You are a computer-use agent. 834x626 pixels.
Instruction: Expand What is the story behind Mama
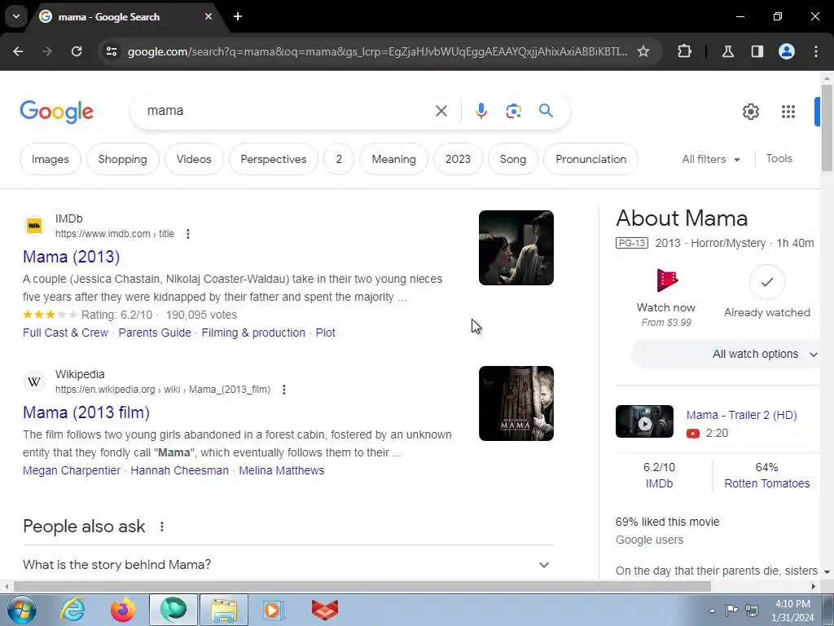click(288, 564)
